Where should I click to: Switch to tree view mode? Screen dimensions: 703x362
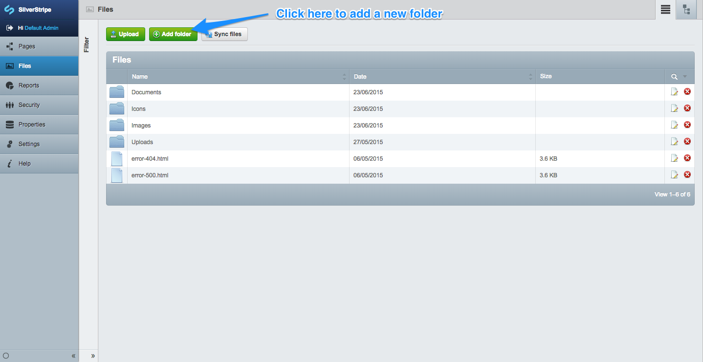click(x=686, y=9)
